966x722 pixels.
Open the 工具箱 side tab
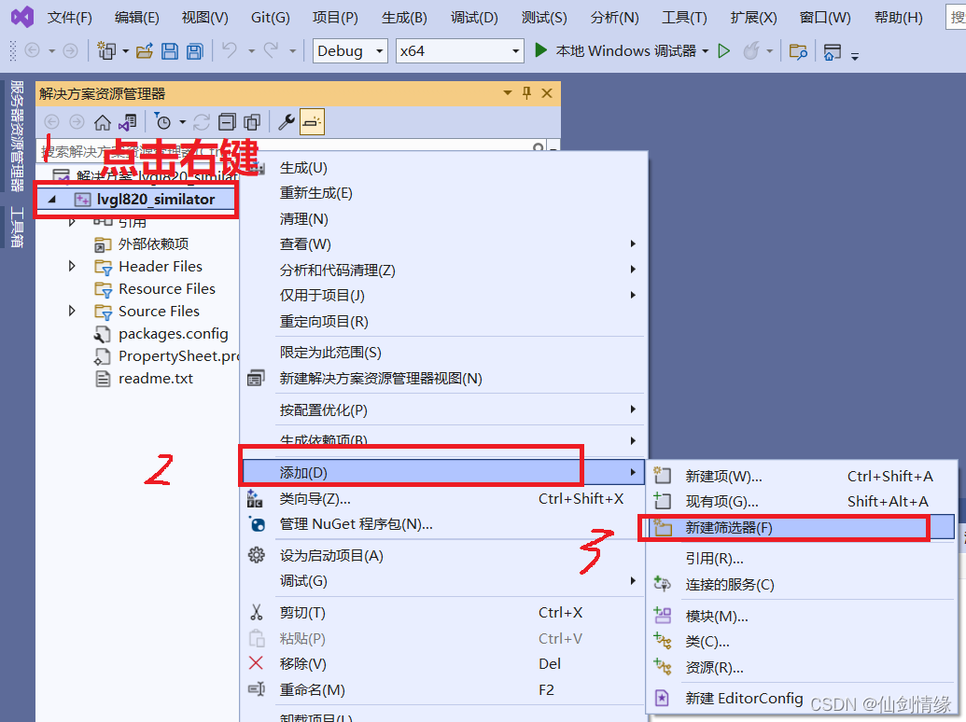[x=17, y=227]
